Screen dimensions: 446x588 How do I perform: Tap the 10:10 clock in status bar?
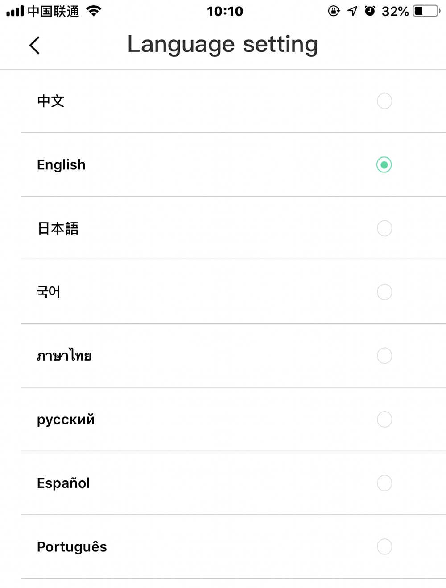(x=225, y=11)
